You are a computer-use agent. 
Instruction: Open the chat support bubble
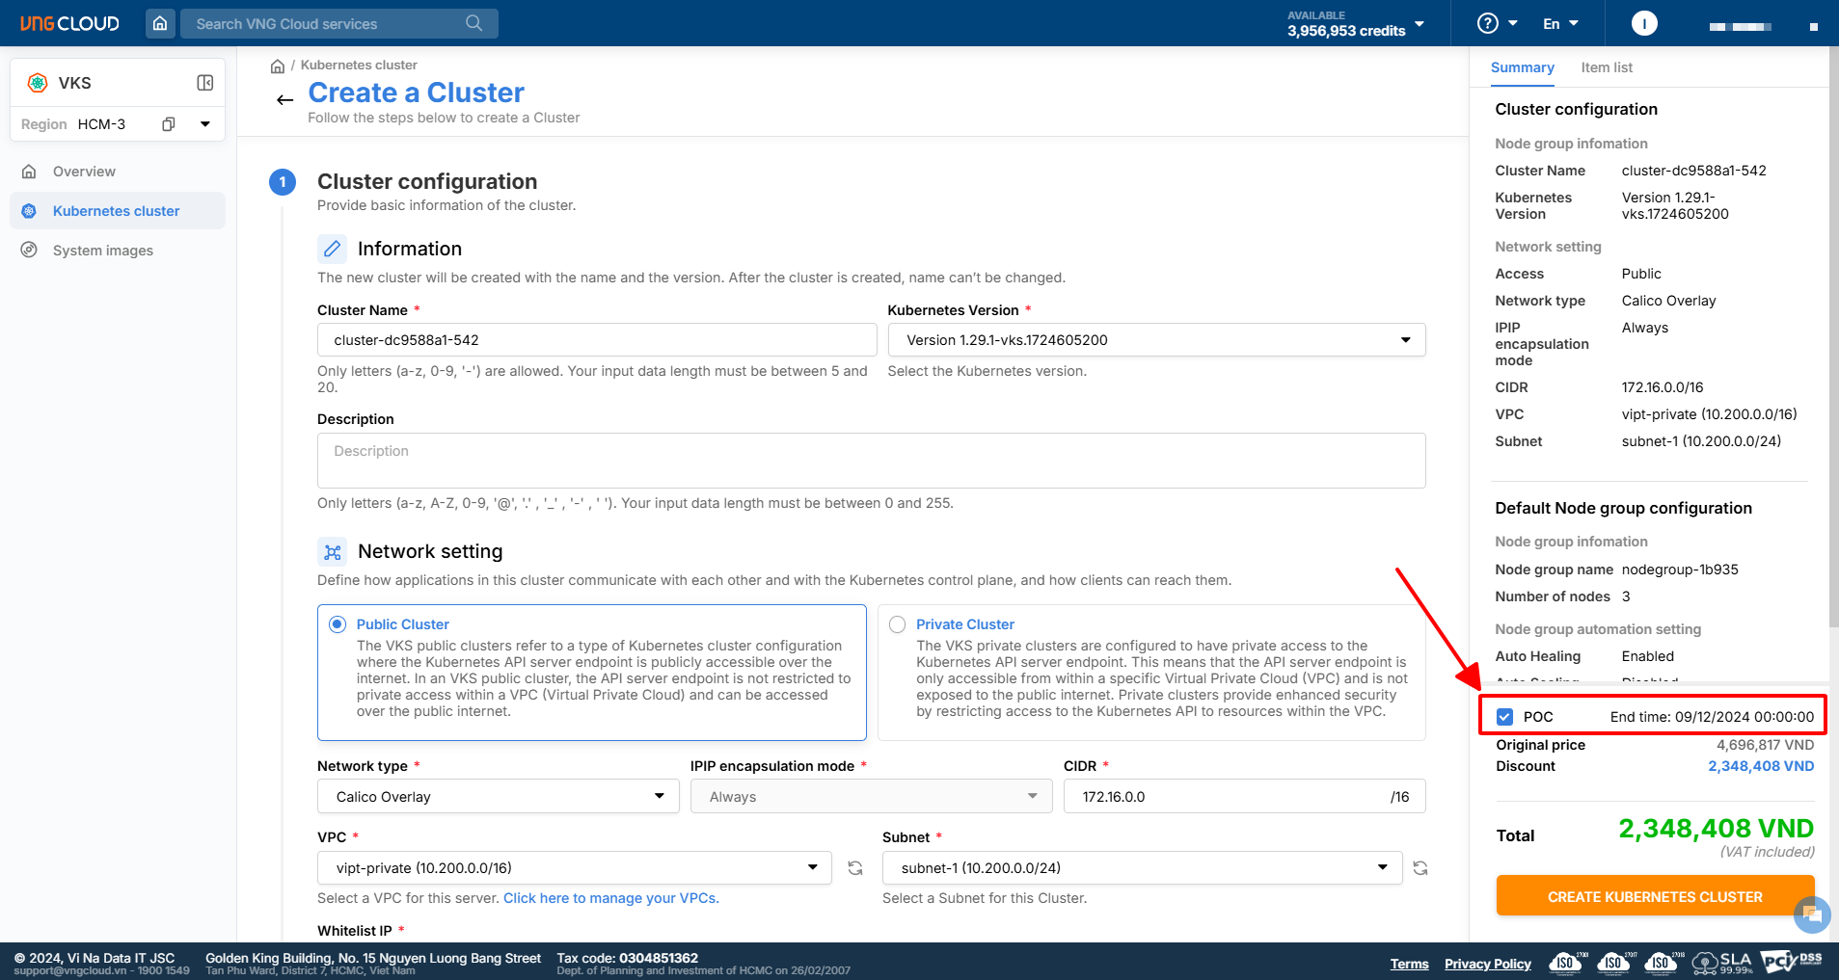click(x=1811, y=914)
